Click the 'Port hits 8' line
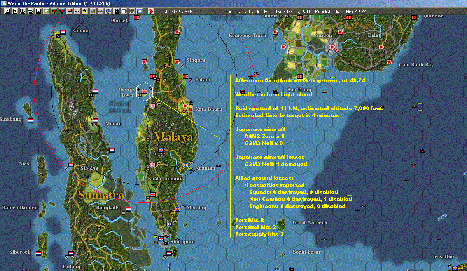Screen dimensions: 467x271 pyautogui.click(x=250, y=220)
